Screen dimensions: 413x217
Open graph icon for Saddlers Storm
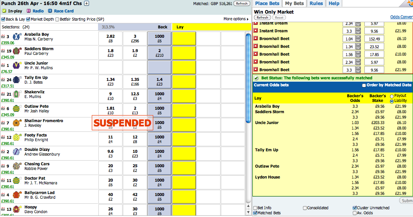[3, 51]
